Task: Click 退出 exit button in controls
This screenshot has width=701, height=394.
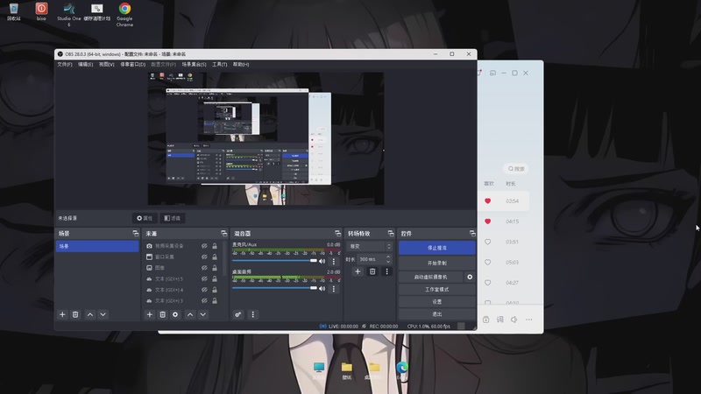Action: pos(436,314)
